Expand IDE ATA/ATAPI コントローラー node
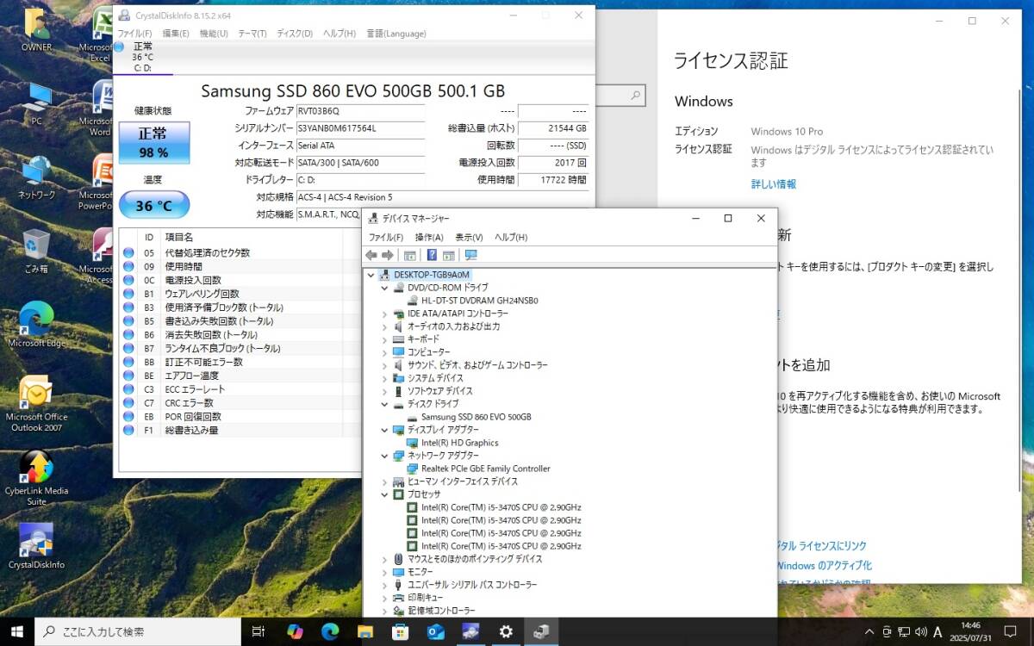1034x646 pixels. pyautogui.click(x=384, y=314)
